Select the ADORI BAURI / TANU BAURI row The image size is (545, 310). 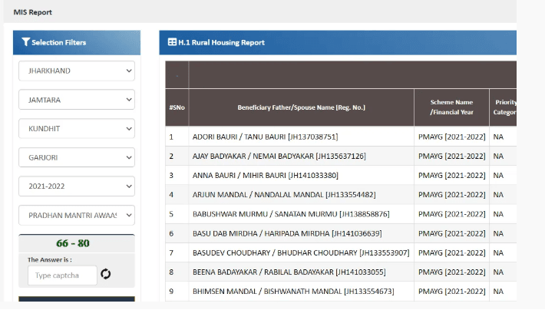tap(341, 137)
